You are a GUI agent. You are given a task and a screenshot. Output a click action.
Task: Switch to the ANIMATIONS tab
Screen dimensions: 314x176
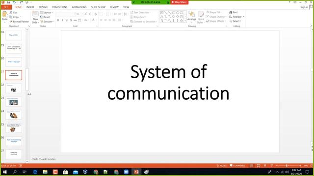coord(79,7)
